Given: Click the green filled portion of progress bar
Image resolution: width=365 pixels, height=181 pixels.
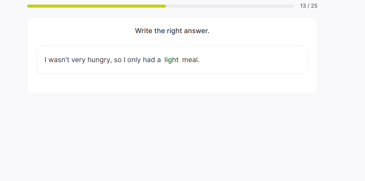Looking at the screenshot, I should tap(96, 6).
